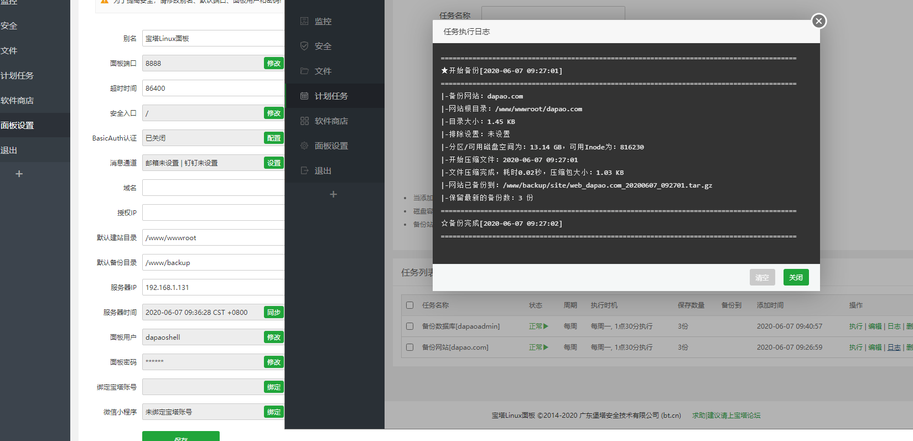Click the 2020-06-07 09:40:57 added-time cell
The height and width of the screenshot is (441, 913).
coord(790,326)
